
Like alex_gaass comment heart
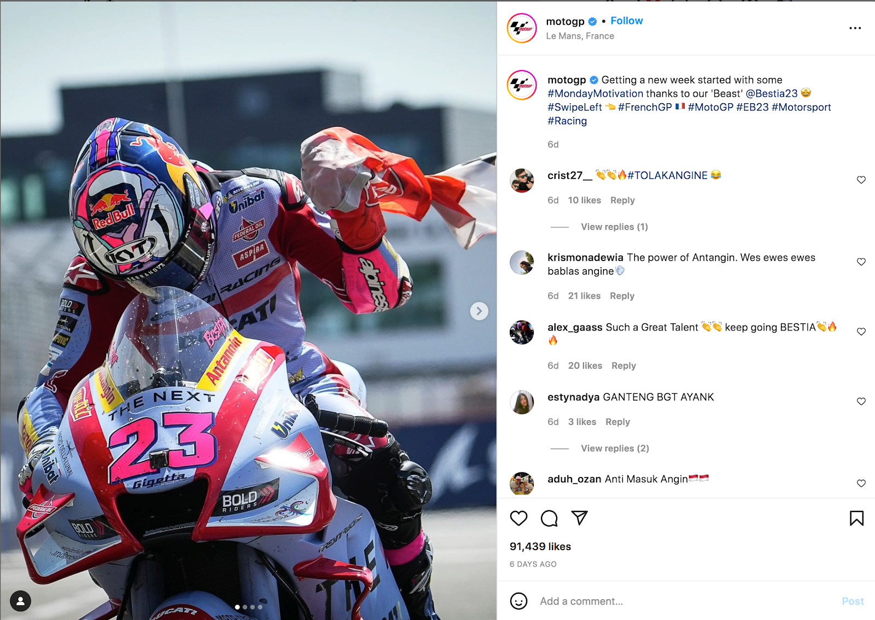(861, 332)
